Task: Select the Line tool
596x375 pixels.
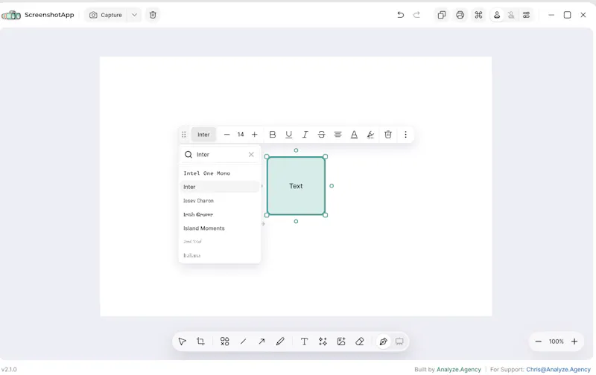Action: pyautogui.click(x=244, y=342)
